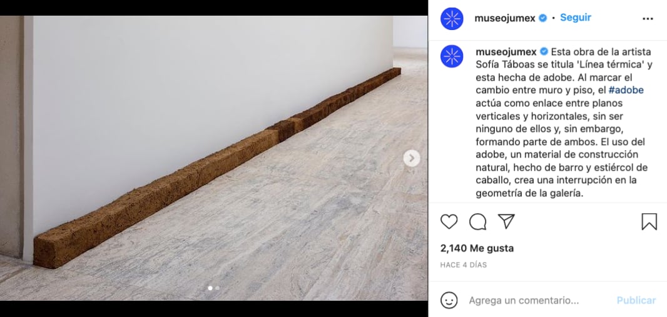Share the post with the paper plane icon

click(506, 221)
